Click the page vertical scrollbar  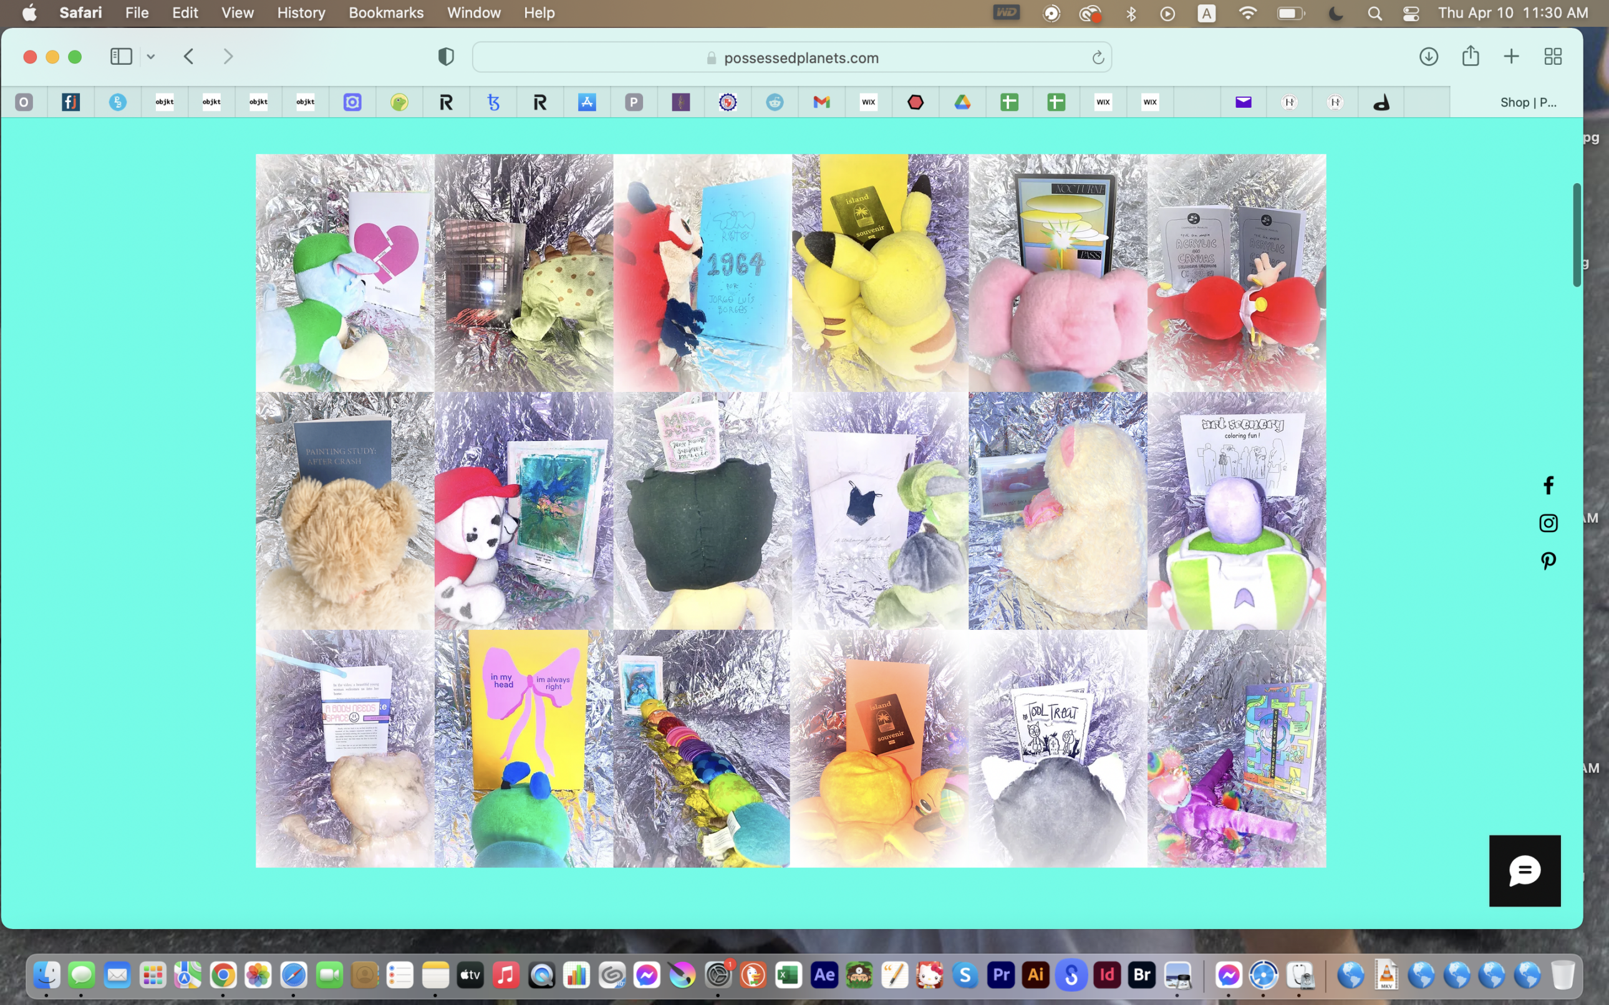[x=1577, y=234]
